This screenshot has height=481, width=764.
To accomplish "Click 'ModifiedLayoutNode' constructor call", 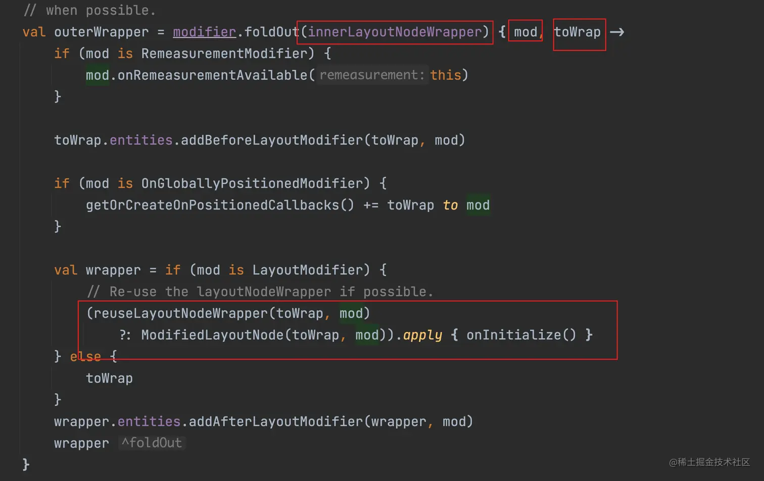I will pos(212,335).
